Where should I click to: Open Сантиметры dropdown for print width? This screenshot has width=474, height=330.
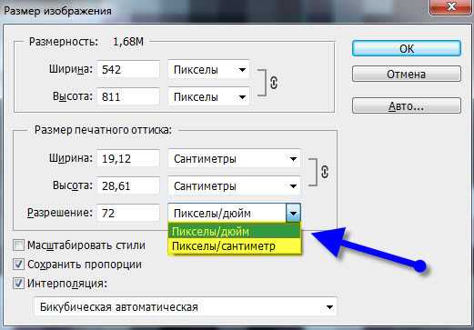point(234,158)
